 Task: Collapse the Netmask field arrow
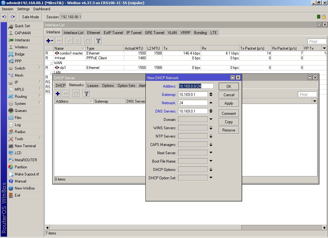[x=211, y=103]
